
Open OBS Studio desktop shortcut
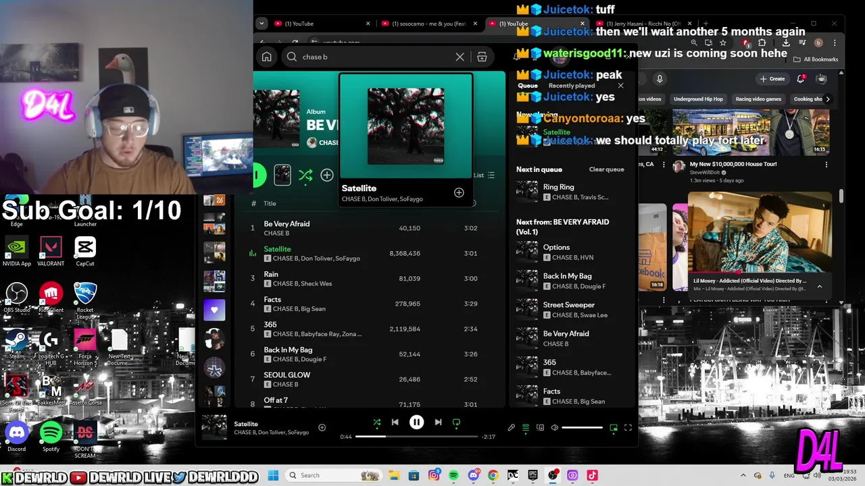click(x=17, y=298)
